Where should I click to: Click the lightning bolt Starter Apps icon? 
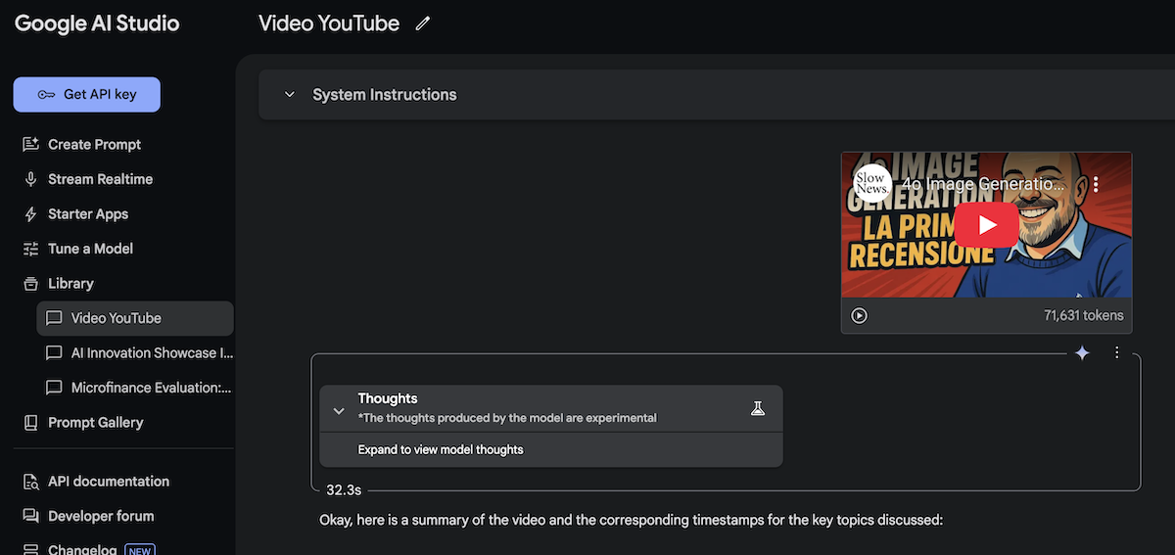31,214
